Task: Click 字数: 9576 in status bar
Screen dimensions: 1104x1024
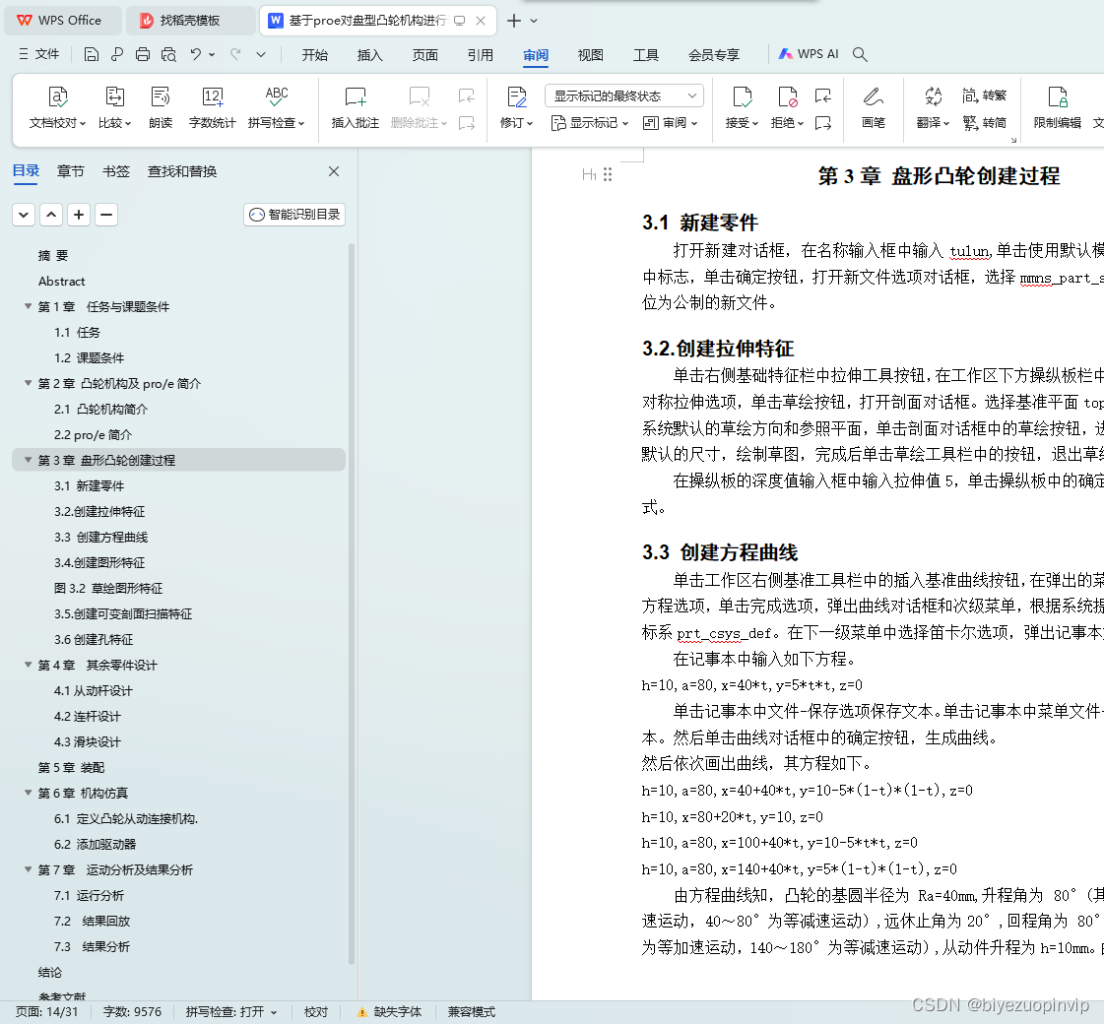Action: 132,1012
